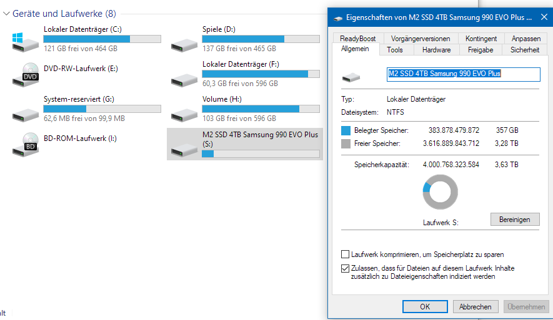
Task: Open the Vorgängerversionen tab
Action: pyautogui.click(x=421, y=39)
